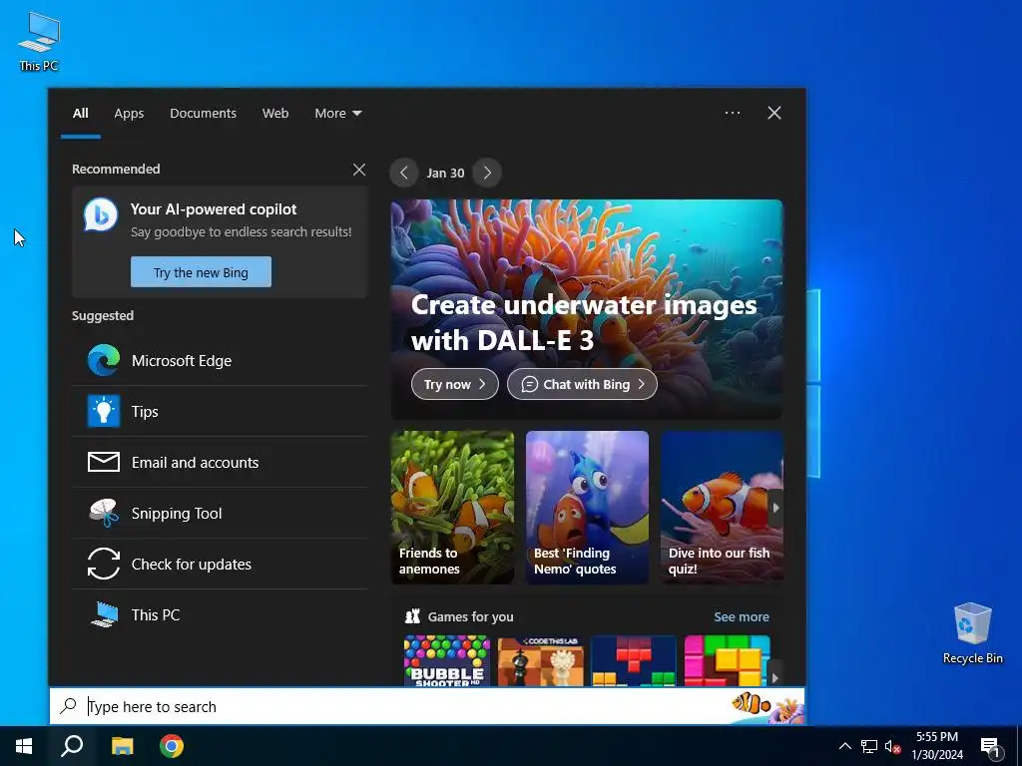Open search options three-dots menu
The width and height of the screenshot is (1022, 766).
click(732, 113)
